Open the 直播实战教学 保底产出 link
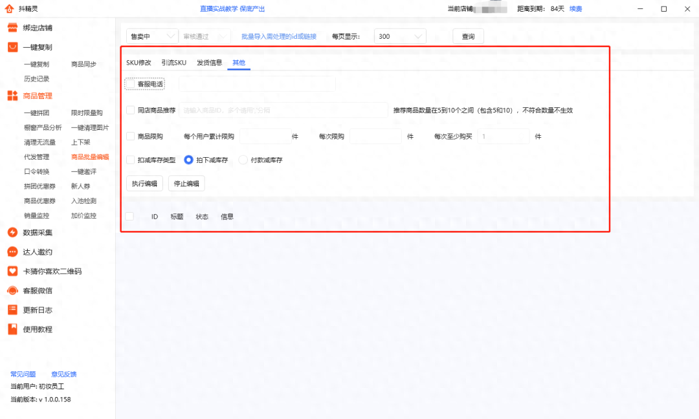 (232, 8)
